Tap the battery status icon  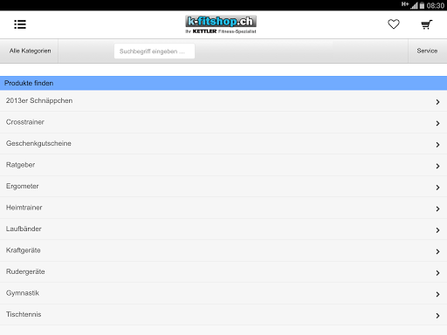[x=422, y=5]
